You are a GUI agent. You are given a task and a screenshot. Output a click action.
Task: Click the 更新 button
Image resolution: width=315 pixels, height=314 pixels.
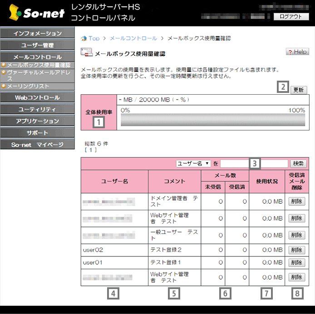[299, 90]
